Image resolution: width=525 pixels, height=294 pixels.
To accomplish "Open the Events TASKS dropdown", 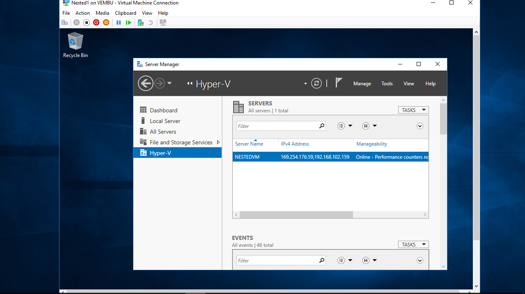I will [x=413, y=244].
